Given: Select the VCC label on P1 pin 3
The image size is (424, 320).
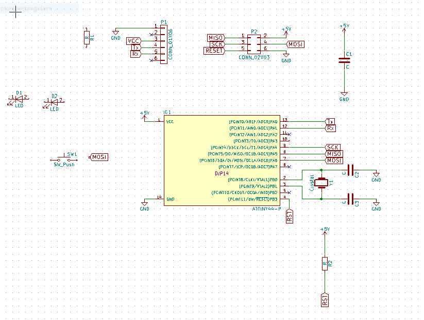Looking at the screenshot, I should (133, 41).
